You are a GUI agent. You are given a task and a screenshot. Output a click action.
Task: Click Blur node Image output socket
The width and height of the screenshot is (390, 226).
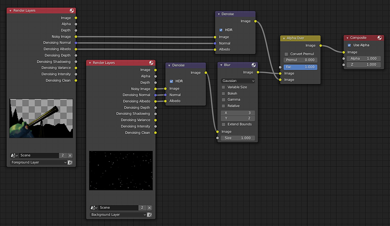[258, 73]
